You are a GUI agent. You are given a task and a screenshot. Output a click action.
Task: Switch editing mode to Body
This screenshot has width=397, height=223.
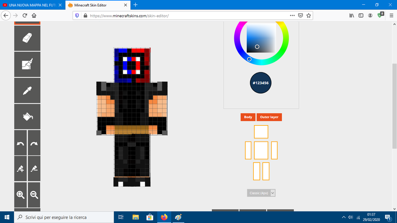pyautogui.click(x=248, y=117)
